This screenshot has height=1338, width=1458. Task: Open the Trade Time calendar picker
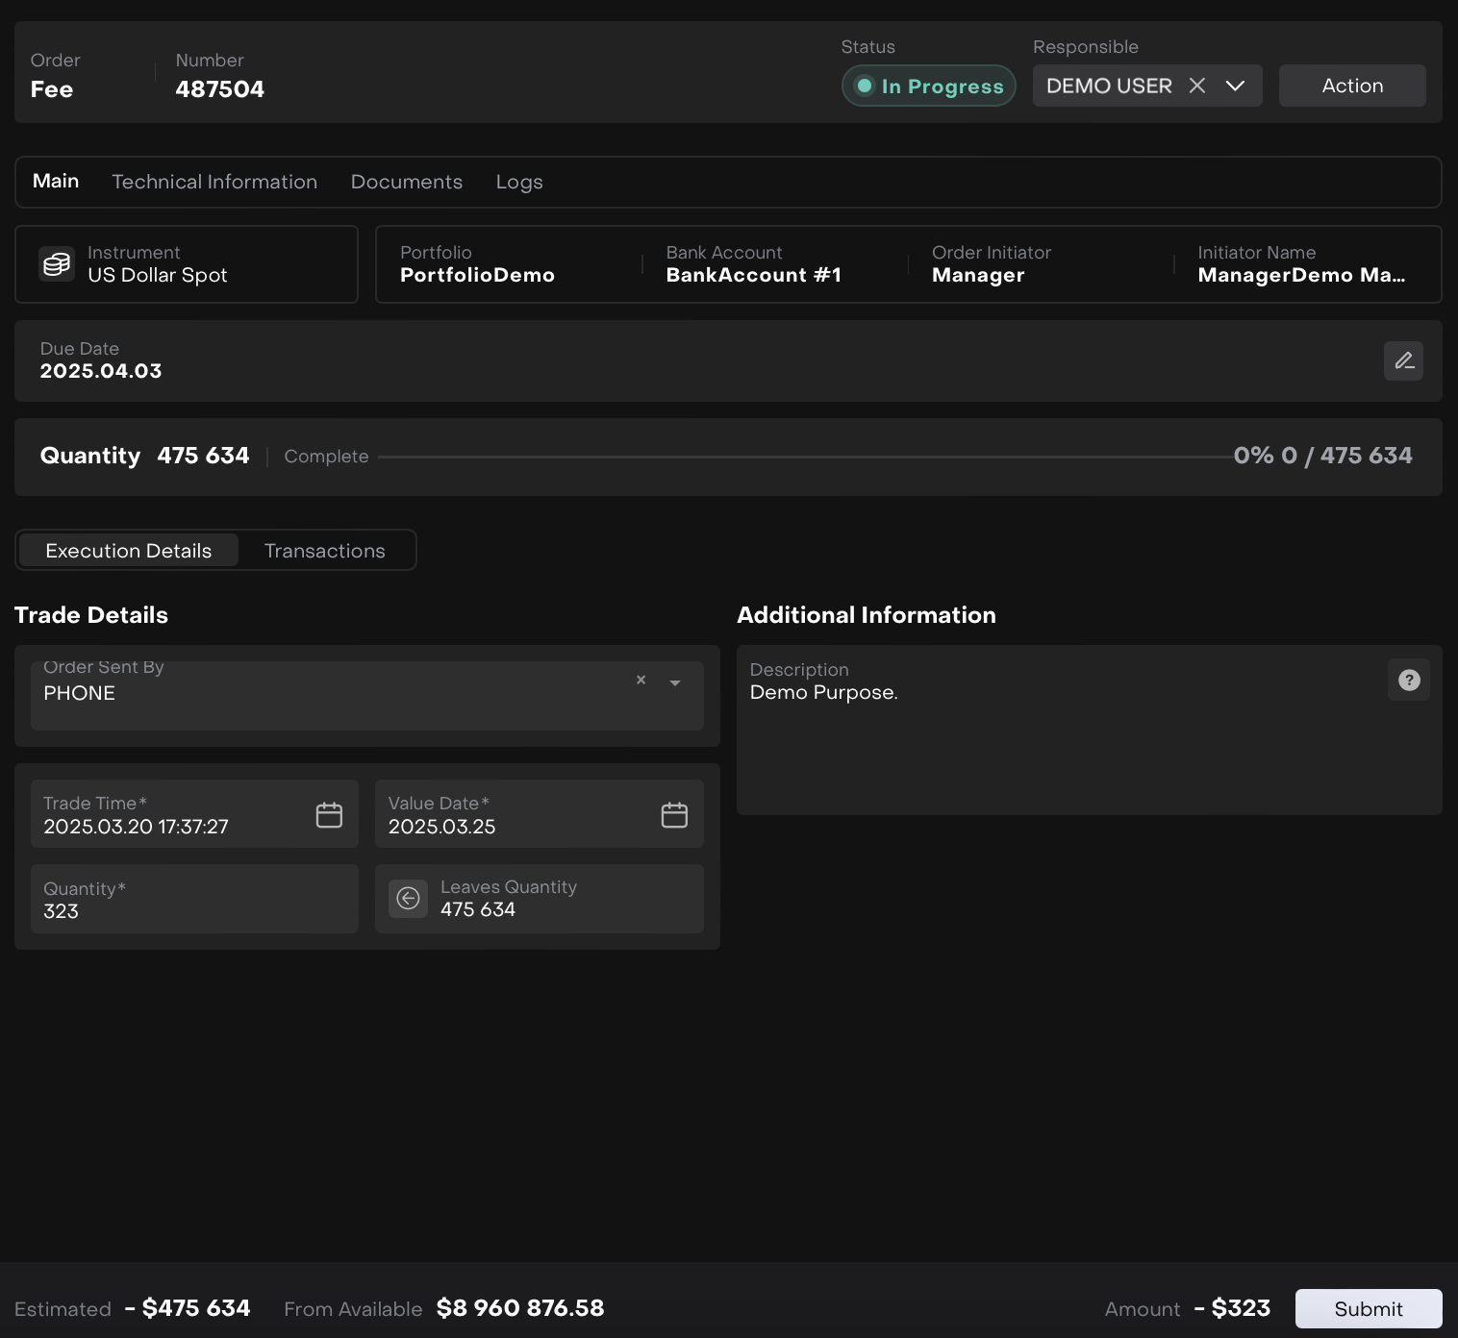[329, 815]
